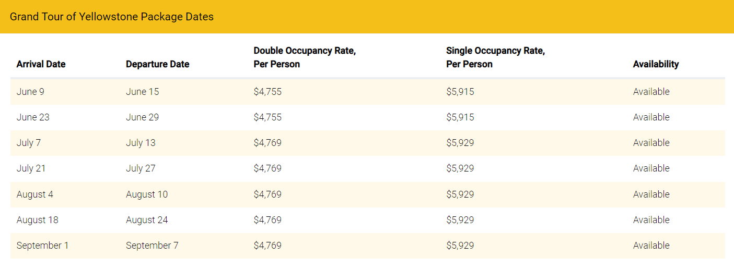This screenshot has height=269, width=734.
Task: Click the $4,755 double rate in June 9 row
Action: 267,92
